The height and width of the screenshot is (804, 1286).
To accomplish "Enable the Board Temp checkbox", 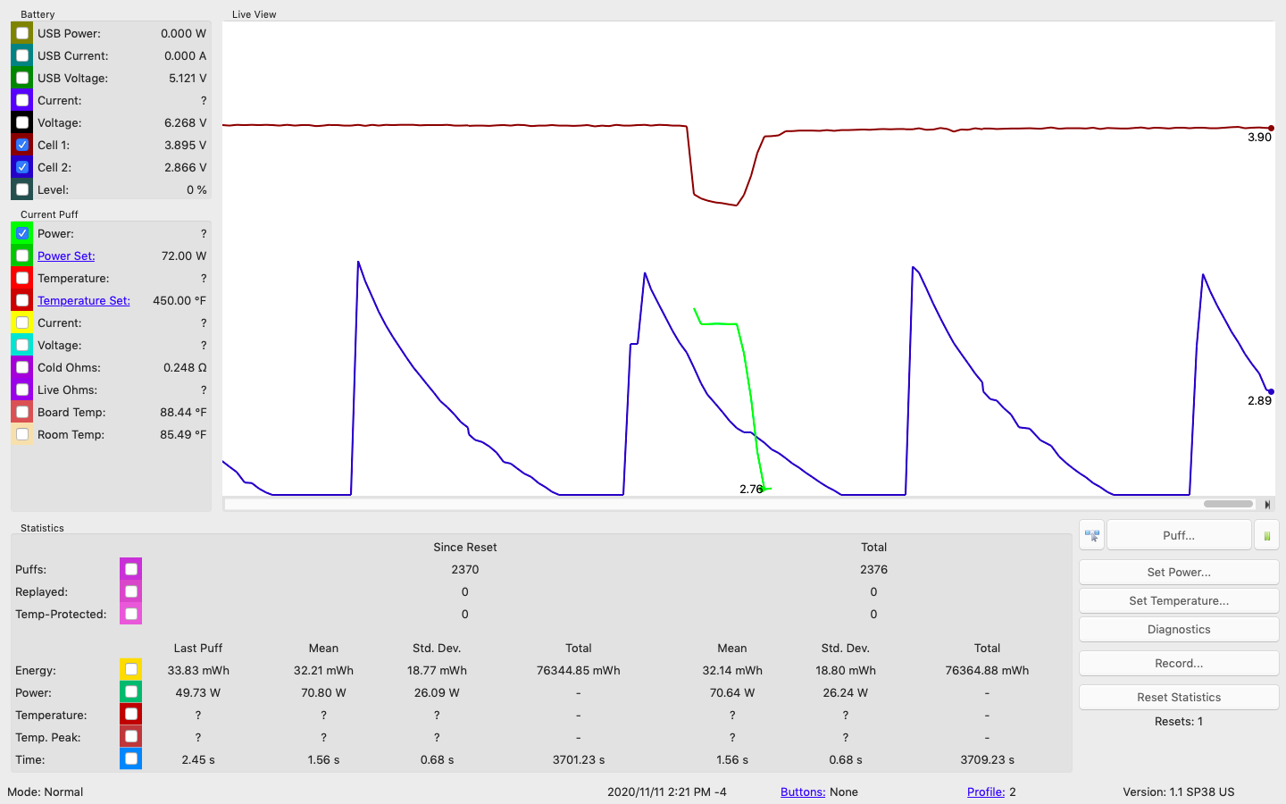I will click(x=22, y=412).
